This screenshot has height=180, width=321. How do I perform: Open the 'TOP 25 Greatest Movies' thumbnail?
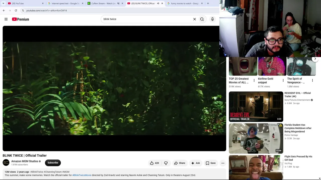(x=243, y=66)
